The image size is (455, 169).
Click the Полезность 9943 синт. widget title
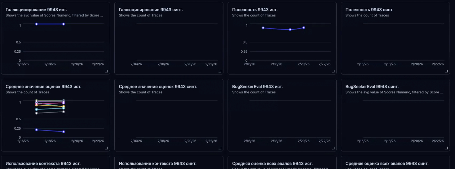point(369,10)
